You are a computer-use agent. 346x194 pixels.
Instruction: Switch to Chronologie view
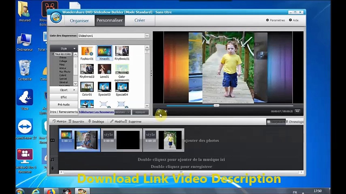tap(295, 122)
